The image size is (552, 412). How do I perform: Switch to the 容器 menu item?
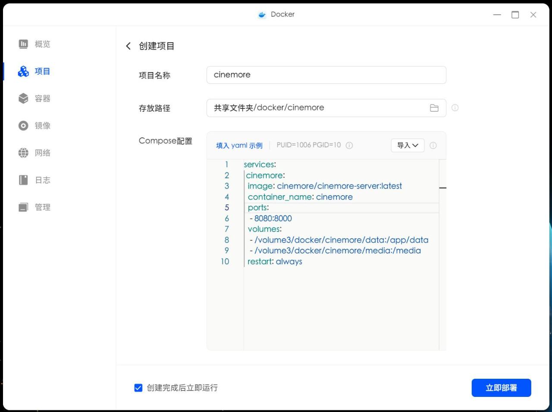[35, 98]
